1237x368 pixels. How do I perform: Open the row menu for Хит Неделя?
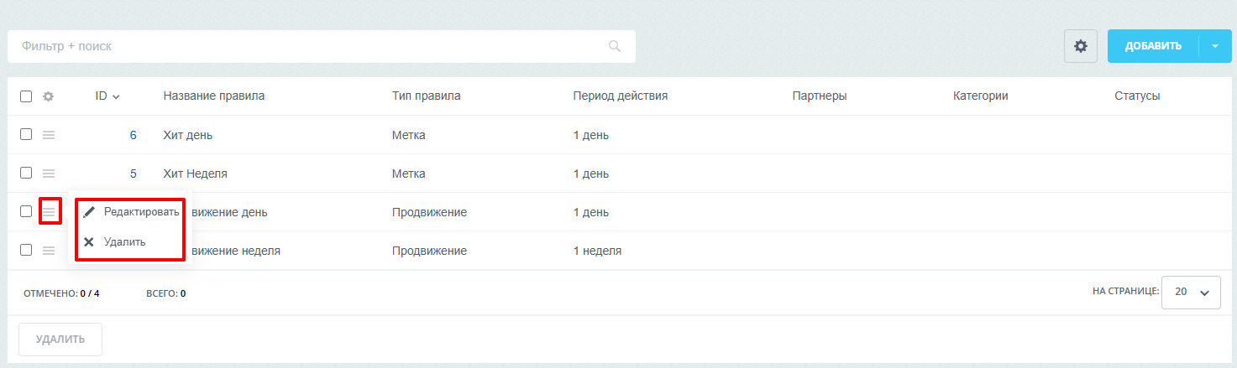[x=49, y=174]
